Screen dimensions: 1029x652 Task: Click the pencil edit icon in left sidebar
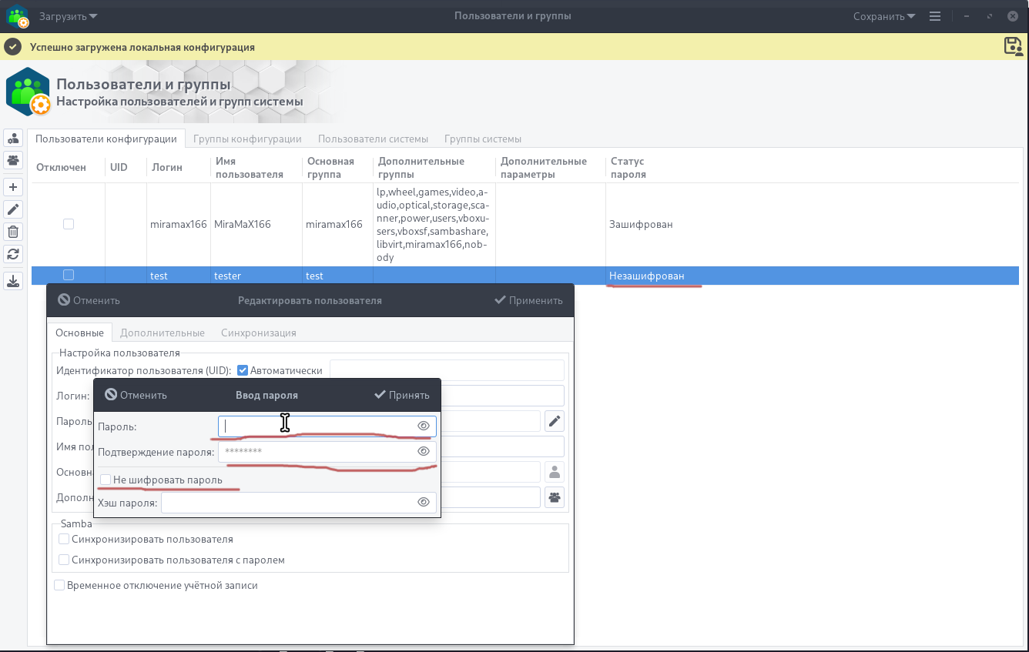click(x=13, y=209)
